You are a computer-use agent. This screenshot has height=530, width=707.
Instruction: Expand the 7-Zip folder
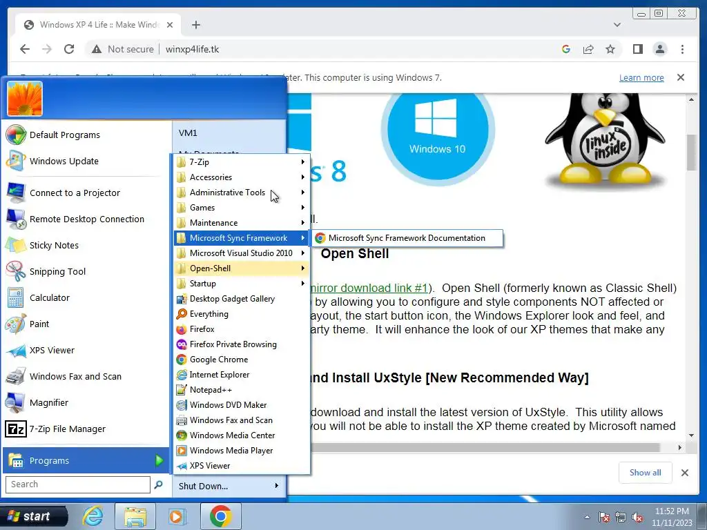(x=241, y=161)
